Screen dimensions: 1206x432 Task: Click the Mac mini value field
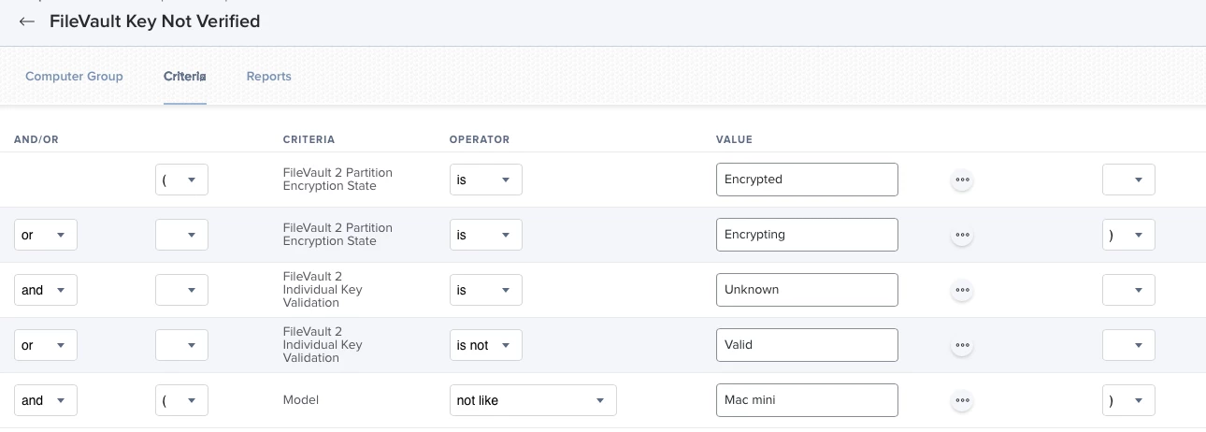pyautogui.click(x=807, y=400)
